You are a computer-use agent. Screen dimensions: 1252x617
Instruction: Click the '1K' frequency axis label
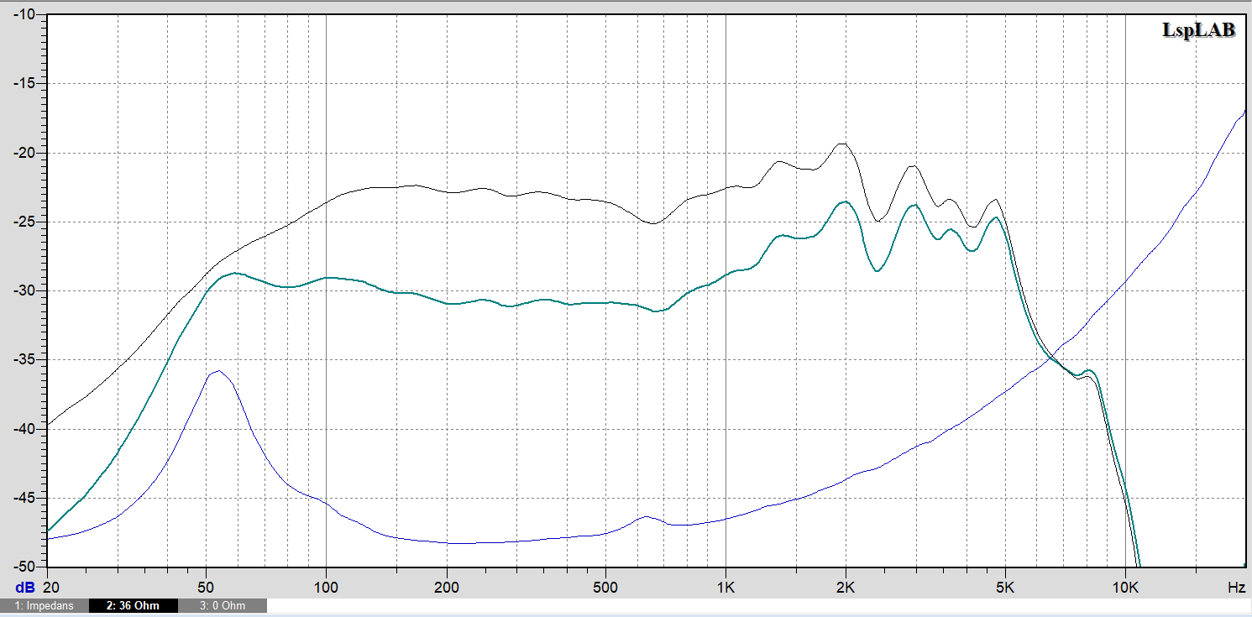click(726, 586)
